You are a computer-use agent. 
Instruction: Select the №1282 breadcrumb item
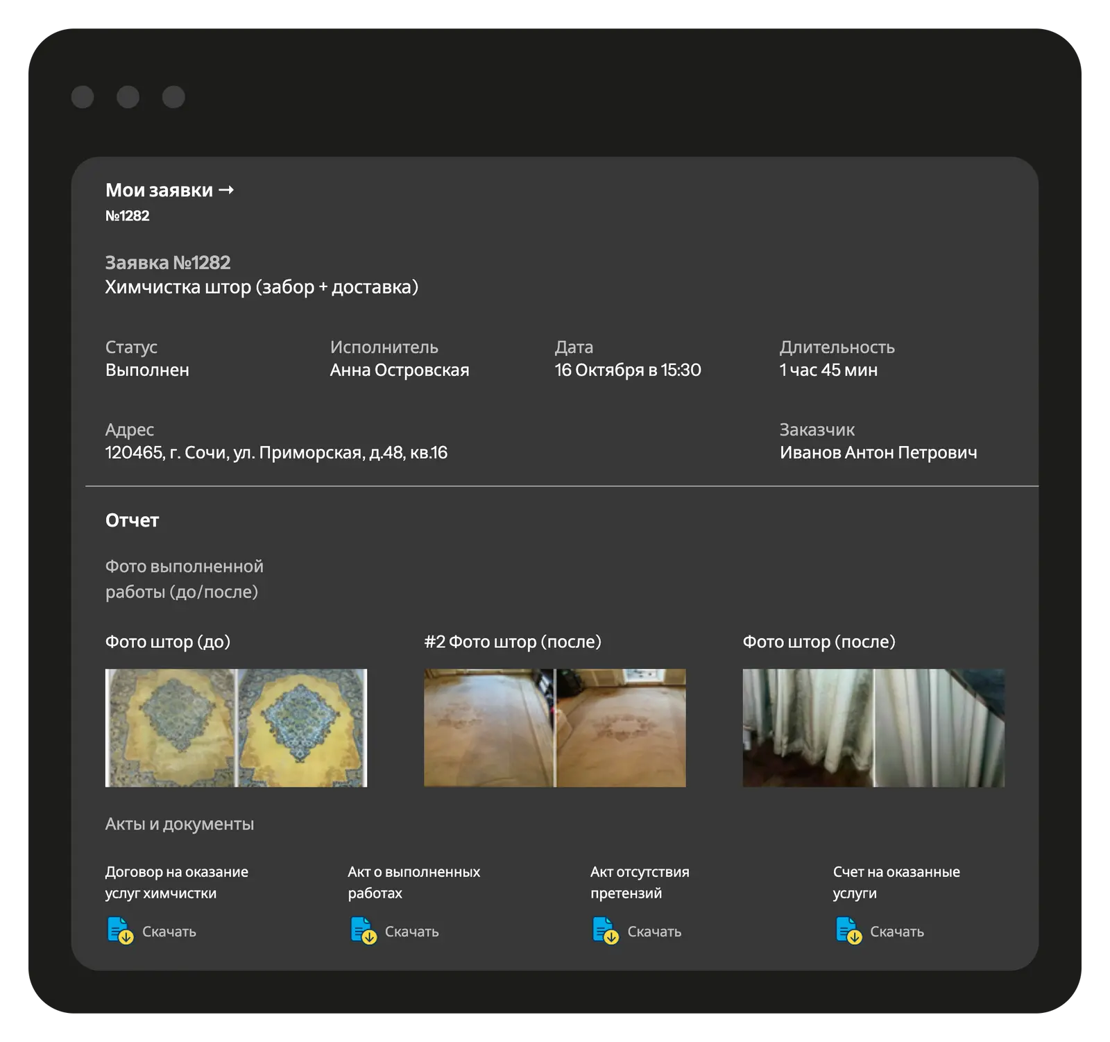click(x=128, y=216)
